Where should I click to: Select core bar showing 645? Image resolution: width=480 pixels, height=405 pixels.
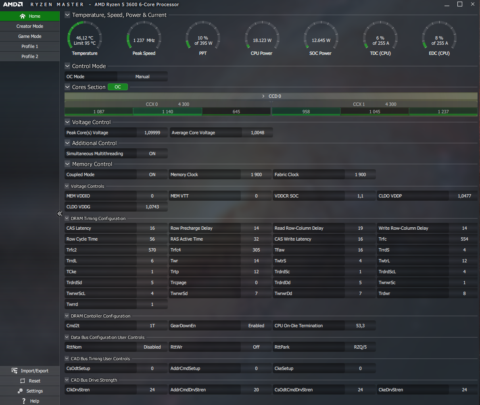coord(236,112)
